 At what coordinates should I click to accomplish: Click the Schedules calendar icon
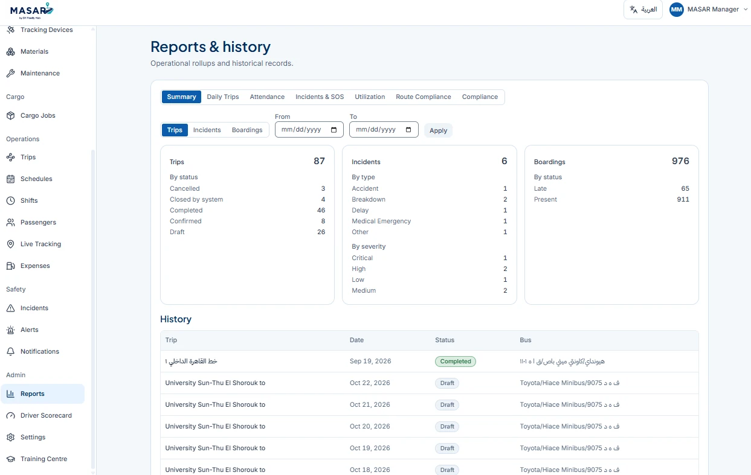10,179
